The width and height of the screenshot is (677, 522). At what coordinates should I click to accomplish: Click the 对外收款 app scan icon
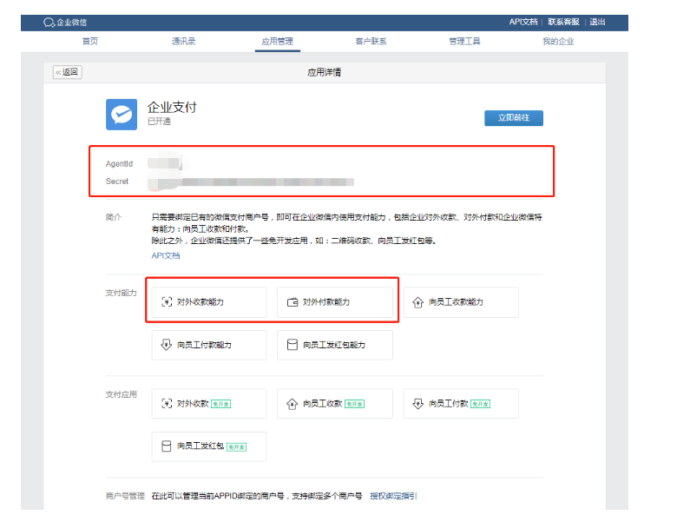(x=167, y=404)
